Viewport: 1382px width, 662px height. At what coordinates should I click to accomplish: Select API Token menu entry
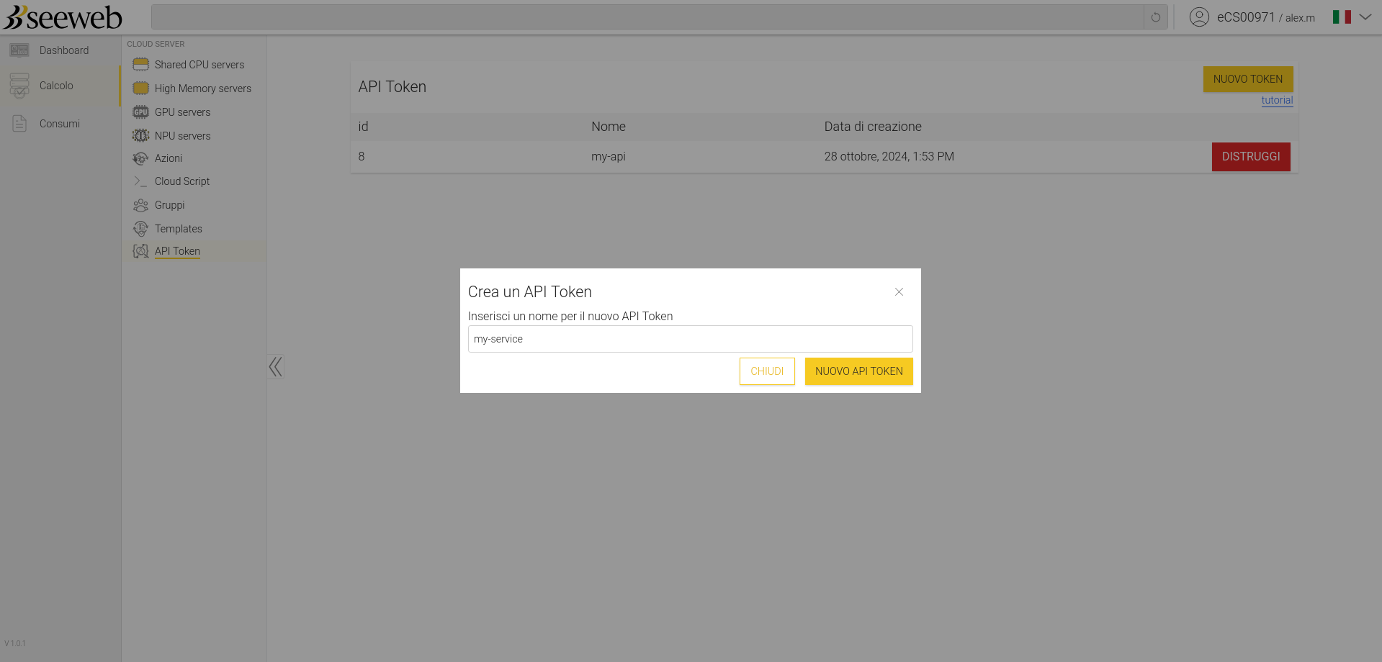point(177,251)
